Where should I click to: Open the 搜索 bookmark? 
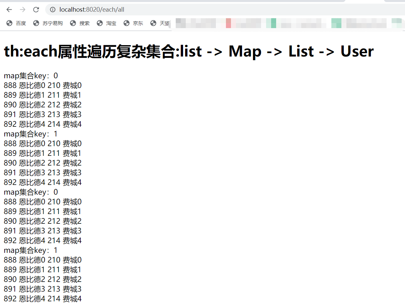tap(80, 23)
